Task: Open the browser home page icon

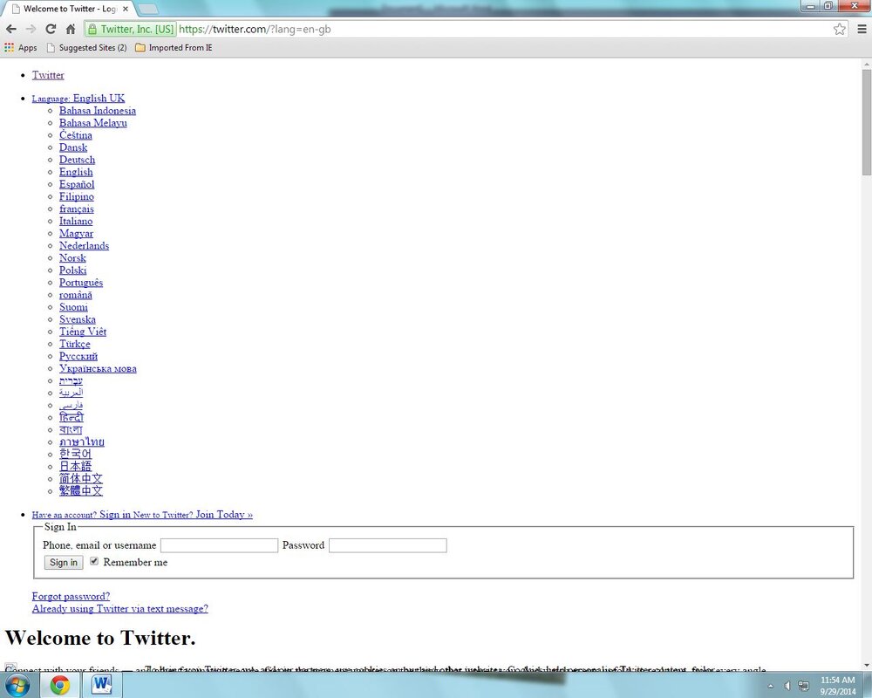Action: tap(71, 29)
